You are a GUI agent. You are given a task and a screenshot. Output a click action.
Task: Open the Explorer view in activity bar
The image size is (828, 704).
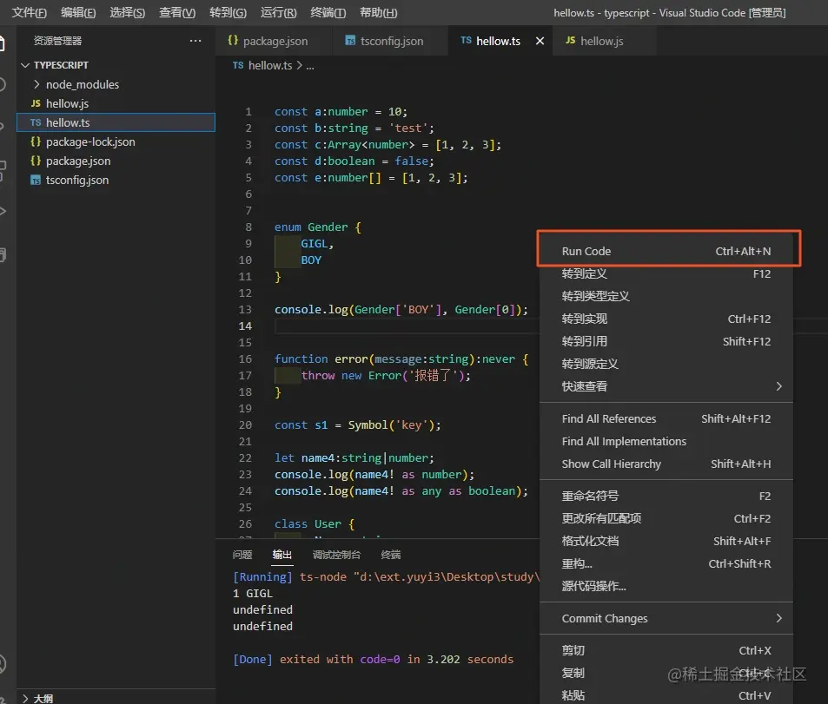(x=3, y=43)
